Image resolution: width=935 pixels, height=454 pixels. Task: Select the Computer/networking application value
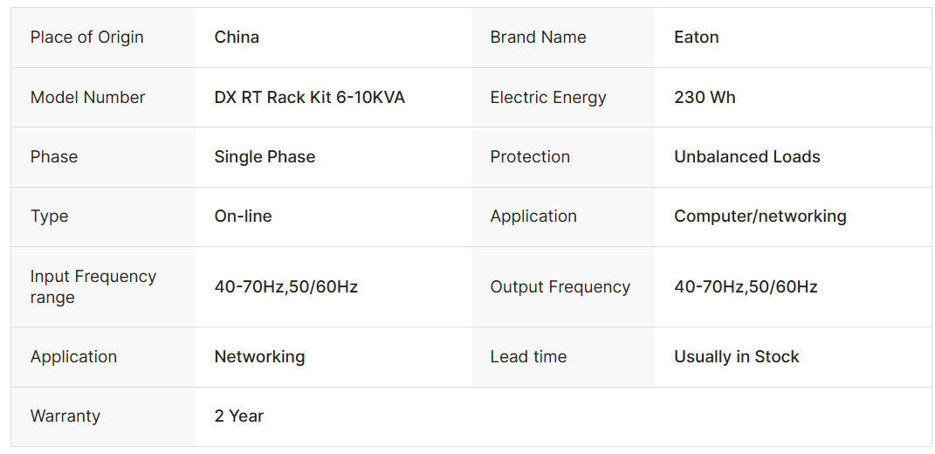(x=760, y=217)
